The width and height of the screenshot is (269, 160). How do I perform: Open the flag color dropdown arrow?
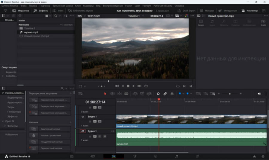tap(183, 94)
